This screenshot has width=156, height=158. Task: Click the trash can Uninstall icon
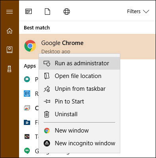46,114
